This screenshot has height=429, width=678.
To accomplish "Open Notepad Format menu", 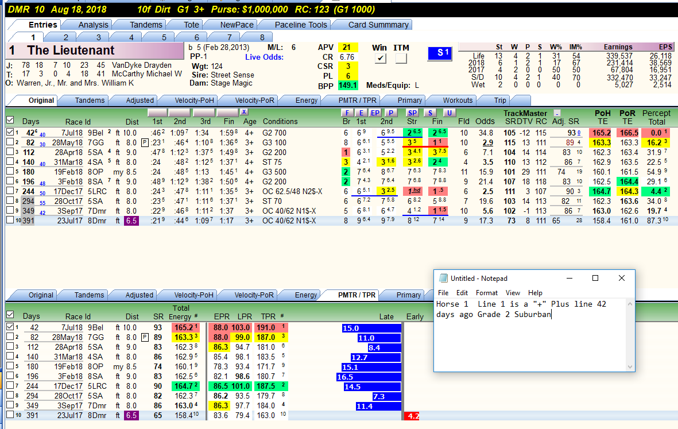I will (x=487, y=293).
